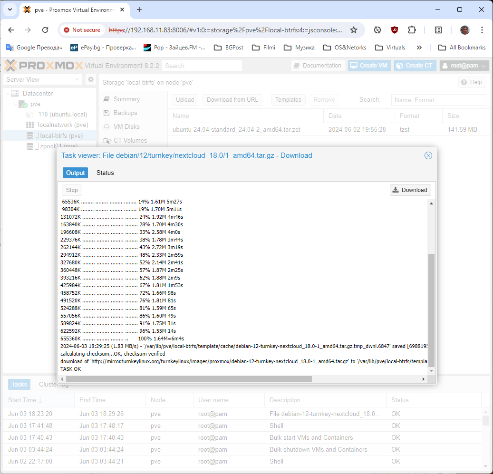The height and width of the screenshot is (474, 493).
Task: Open the tree settings gear icon
Action: point(90,79)
